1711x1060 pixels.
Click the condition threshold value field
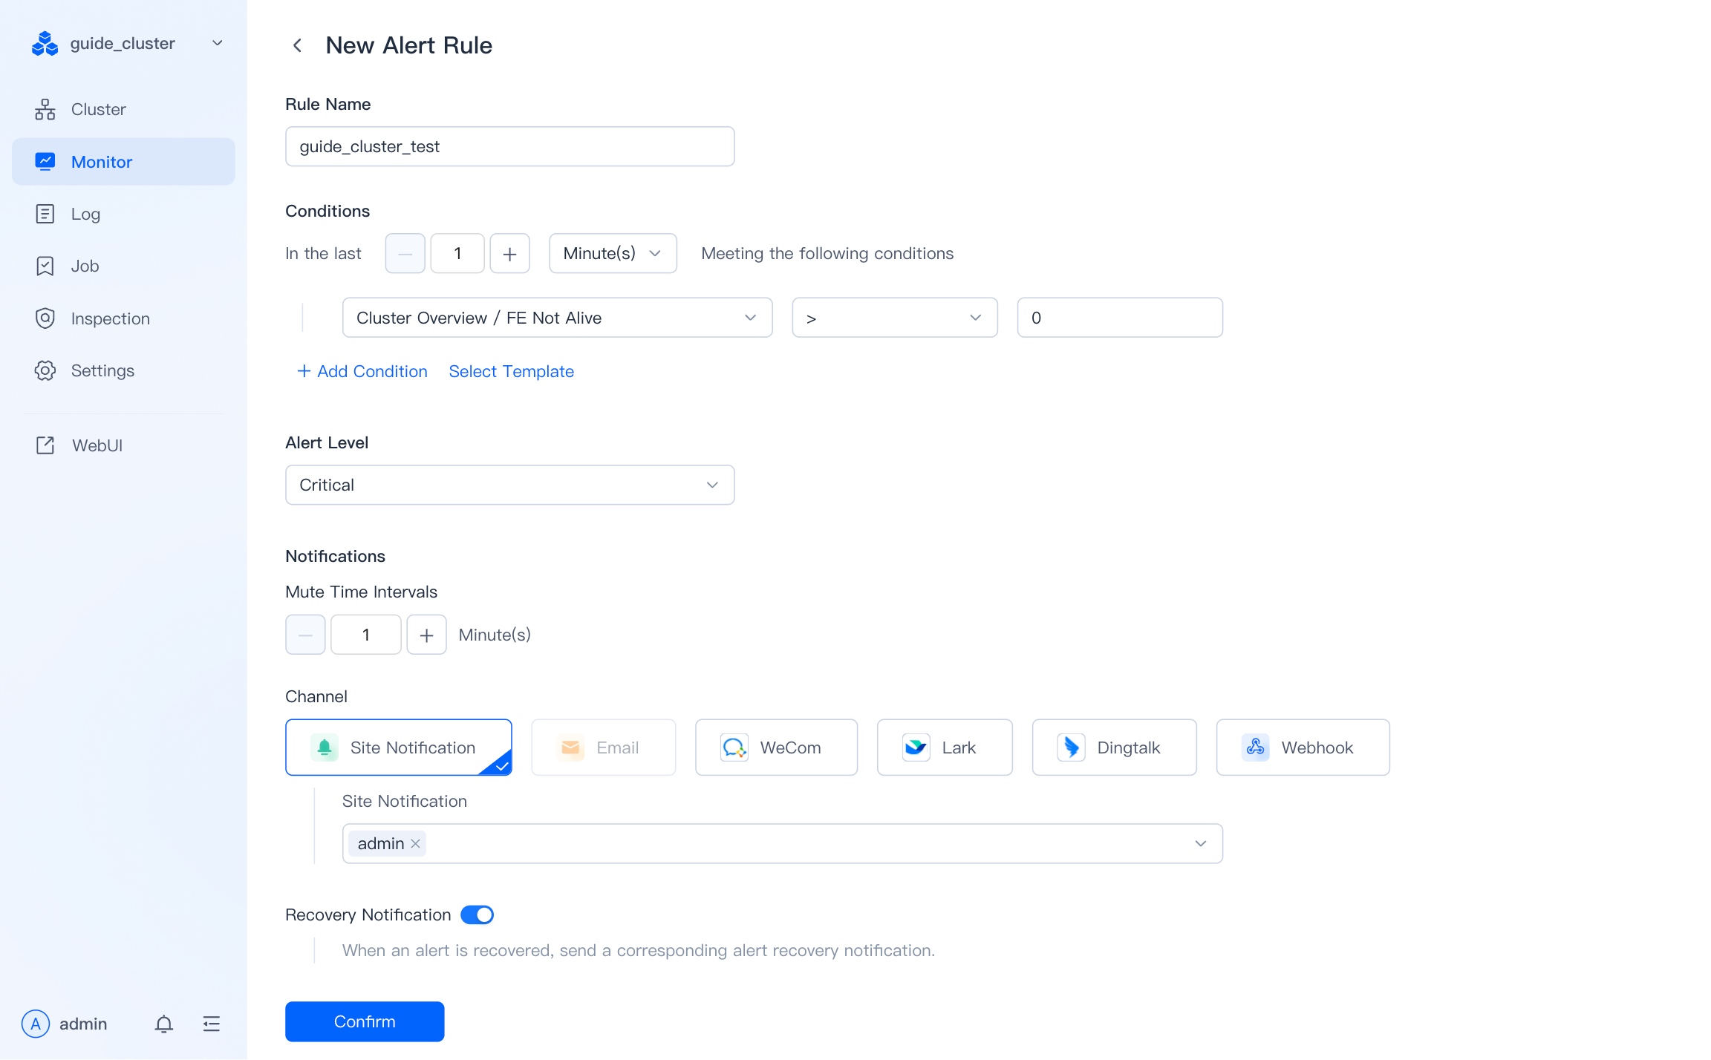pos(1119,318)
